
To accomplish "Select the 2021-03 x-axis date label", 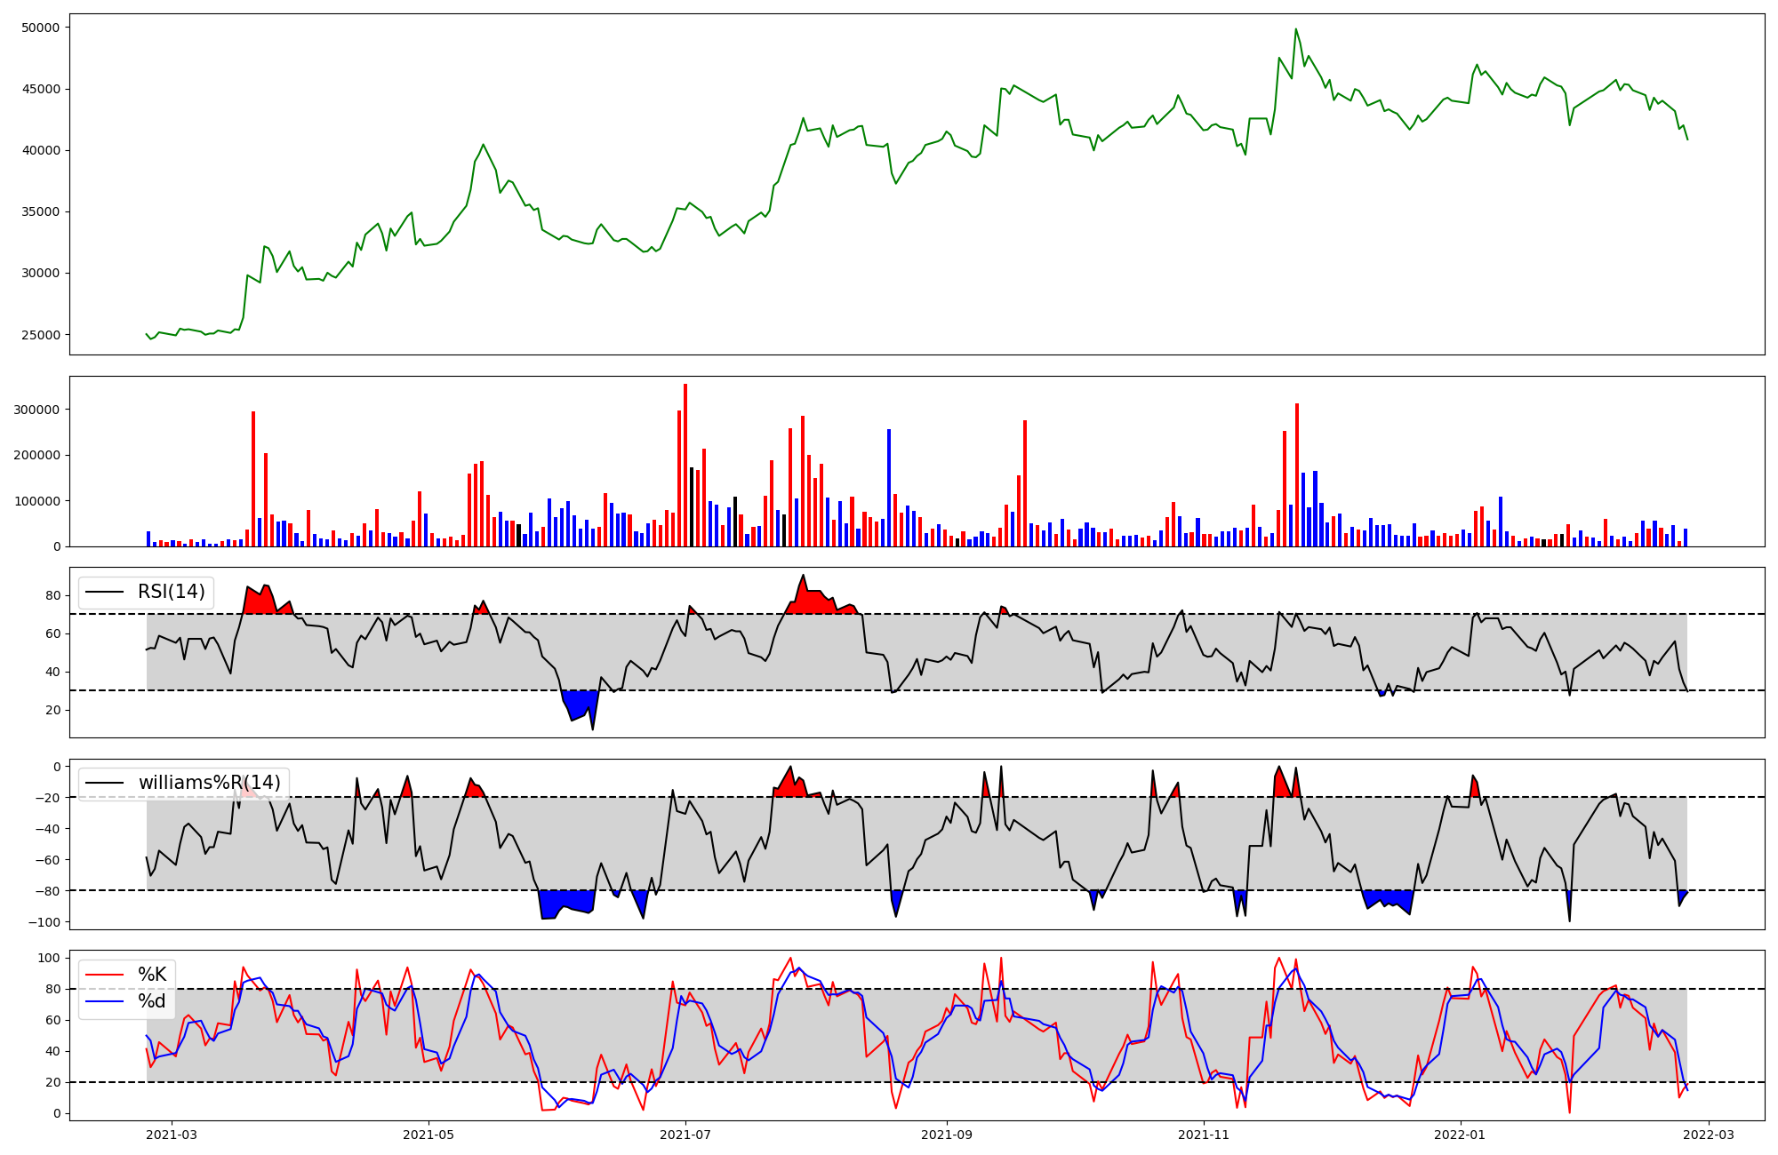I will tap(172, 1135).
